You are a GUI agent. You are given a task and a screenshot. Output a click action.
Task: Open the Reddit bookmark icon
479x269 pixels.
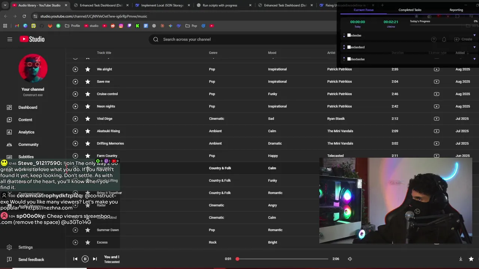[x=113, y=26]
